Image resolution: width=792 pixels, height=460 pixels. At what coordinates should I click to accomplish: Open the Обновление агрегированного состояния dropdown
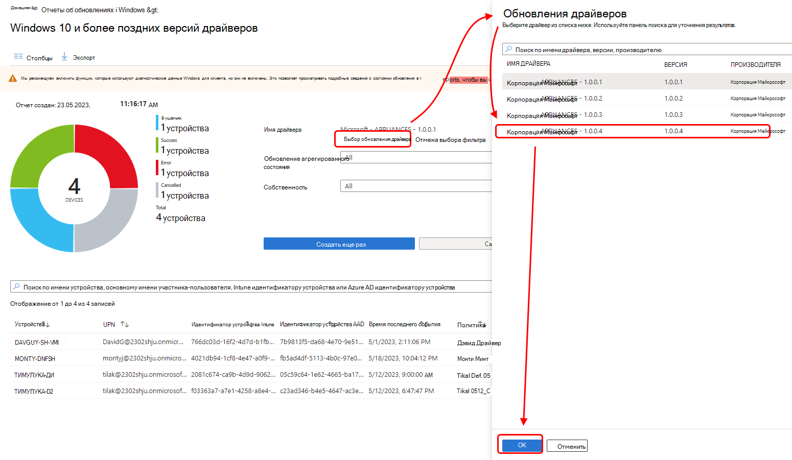[416, 157]
